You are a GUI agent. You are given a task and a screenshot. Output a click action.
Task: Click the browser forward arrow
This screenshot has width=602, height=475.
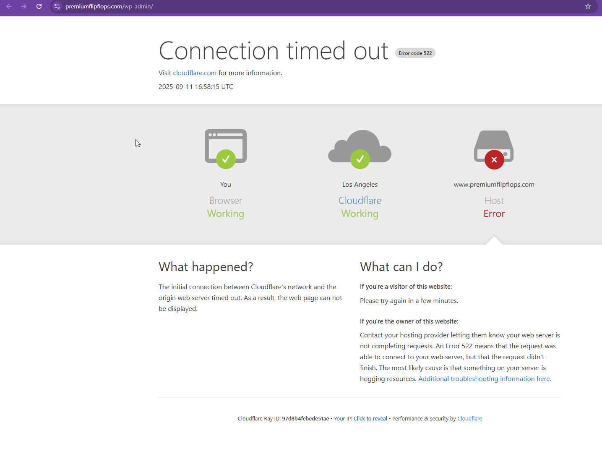[x=24, y=6]
